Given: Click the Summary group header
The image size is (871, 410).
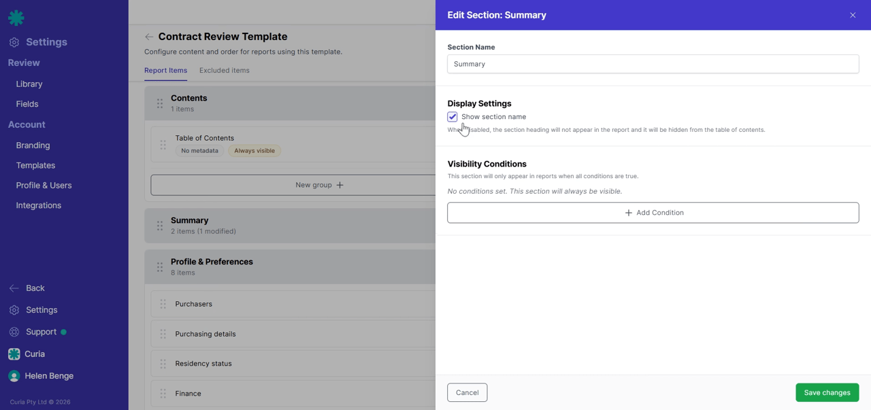Looking at the screenshot, I should (290, 226).
